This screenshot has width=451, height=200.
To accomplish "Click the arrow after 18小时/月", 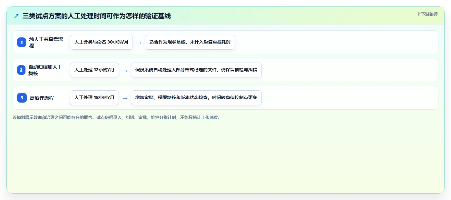I will tap(125, 98).
